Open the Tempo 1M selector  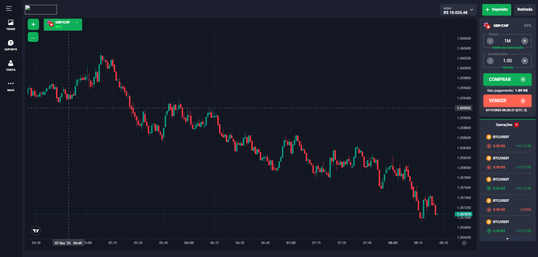507,41
